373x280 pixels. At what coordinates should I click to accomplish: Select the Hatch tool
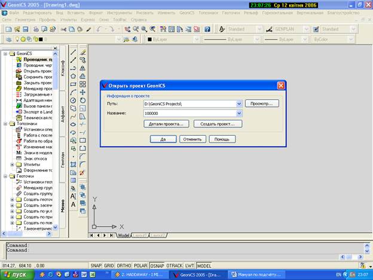[x=74, y=165]
